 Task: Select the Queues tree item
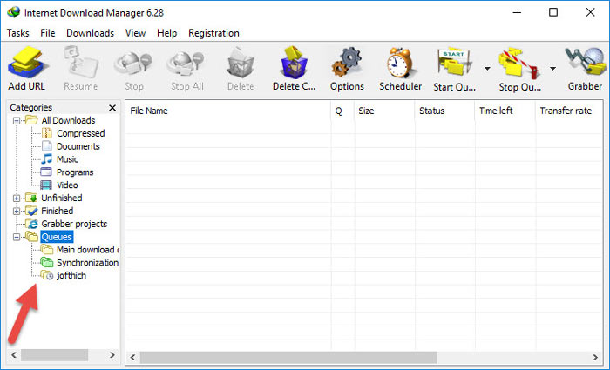(57, 237)
